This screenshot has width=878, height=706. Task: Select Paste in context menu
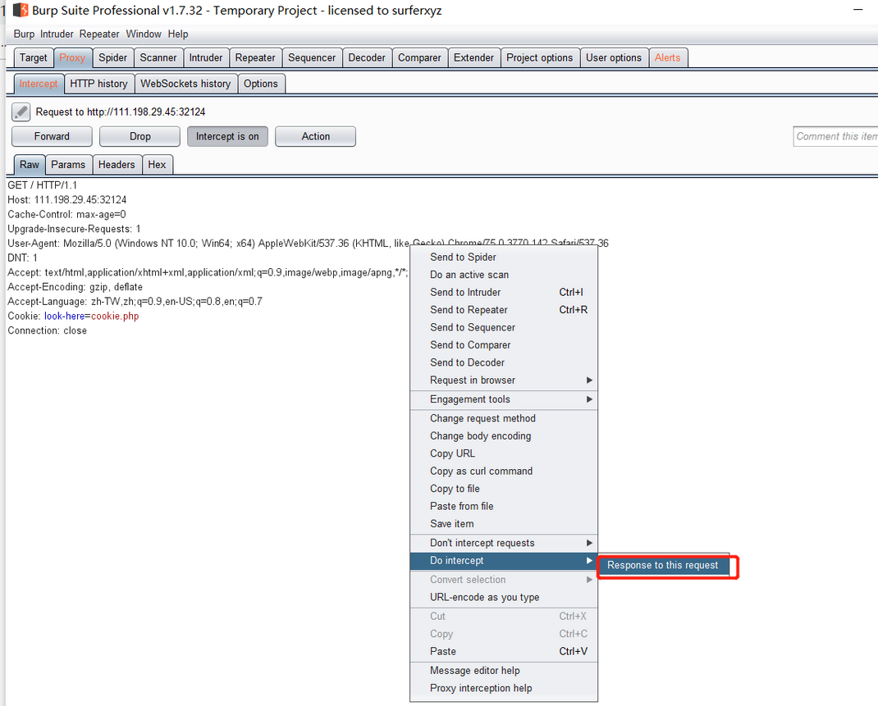503,652
